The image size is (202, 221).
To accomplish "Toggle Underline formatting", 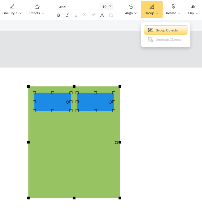I will pyautogui.click(x=76, y=15).
